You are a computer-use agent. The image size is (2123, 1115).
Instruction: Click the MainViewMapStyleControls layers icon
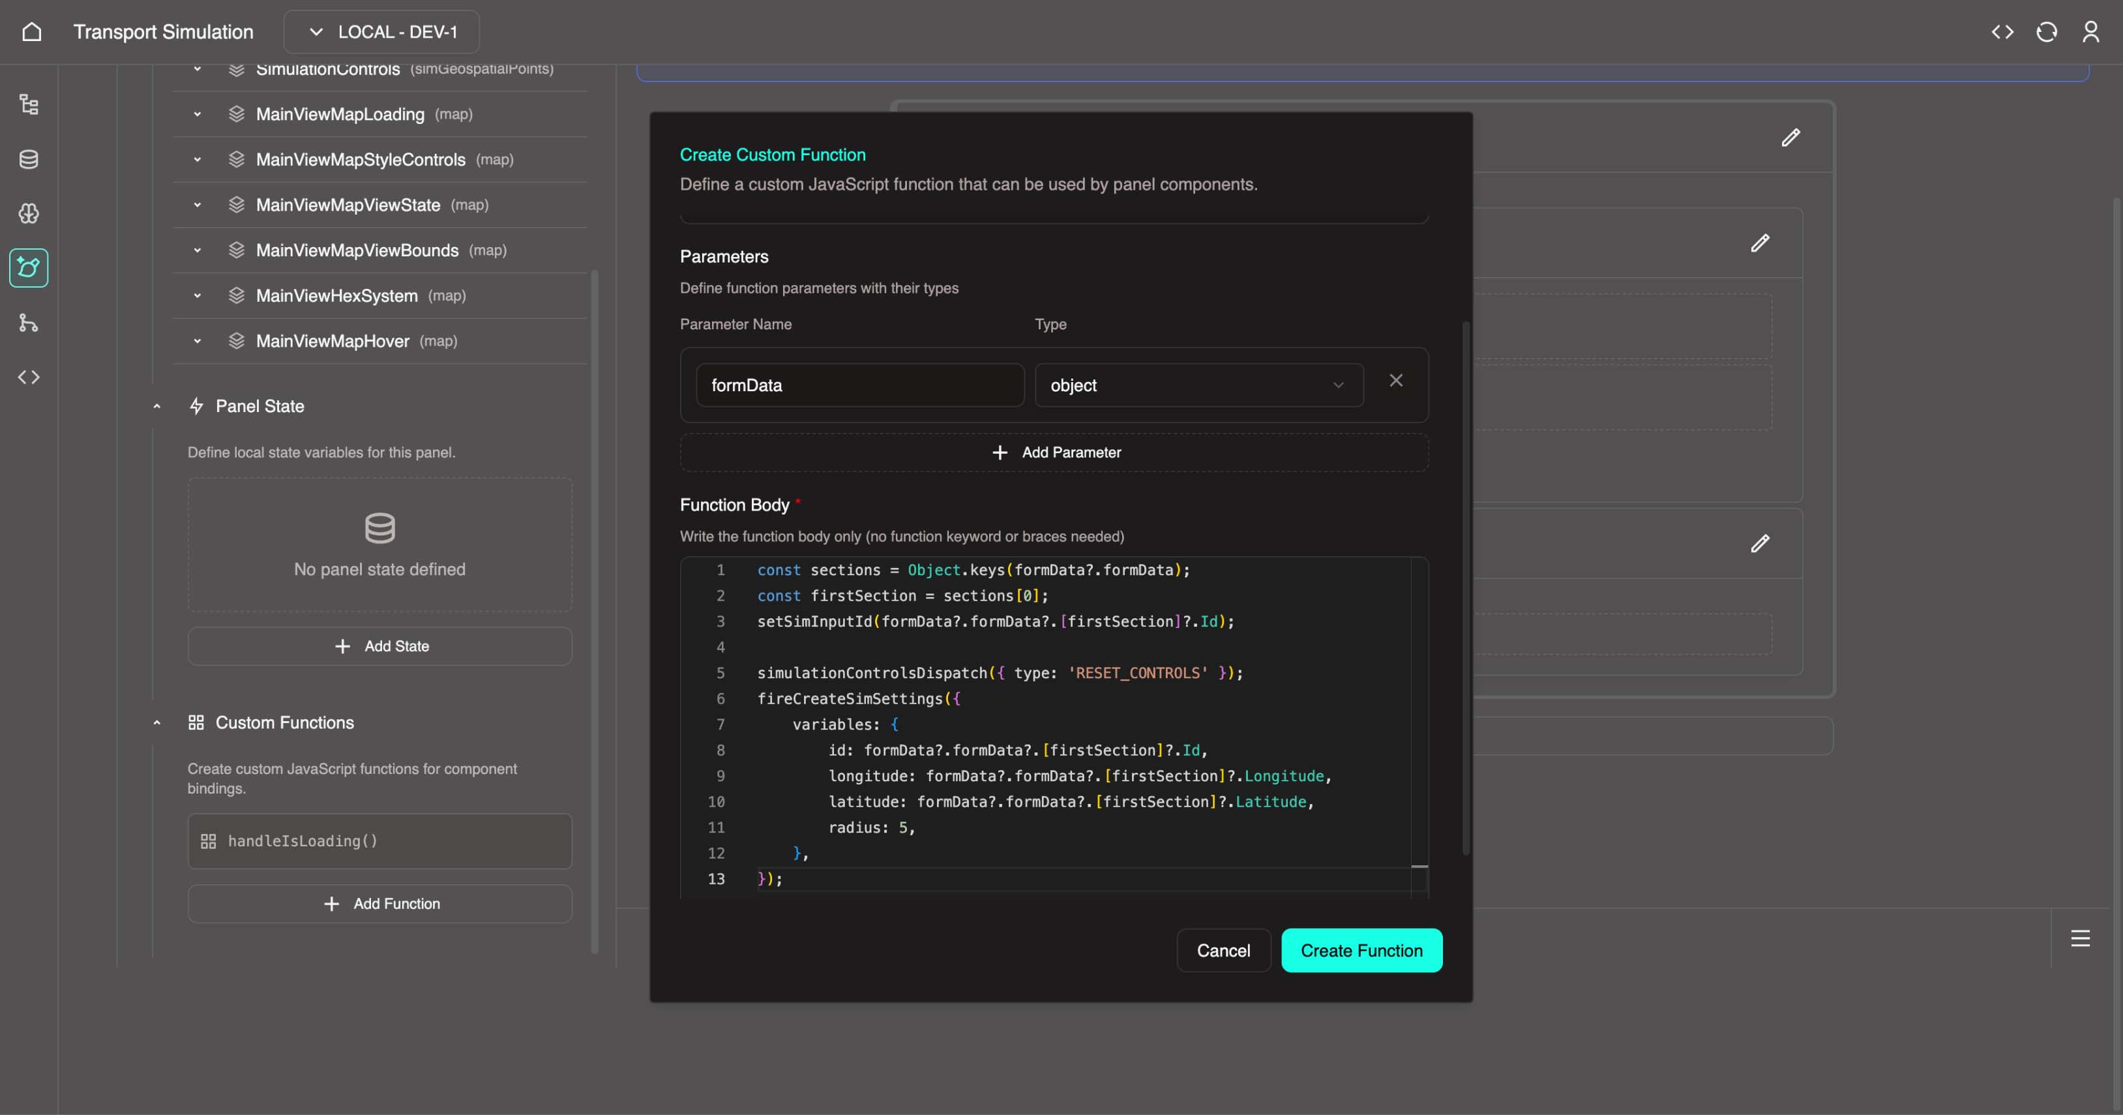click(237, 159)
